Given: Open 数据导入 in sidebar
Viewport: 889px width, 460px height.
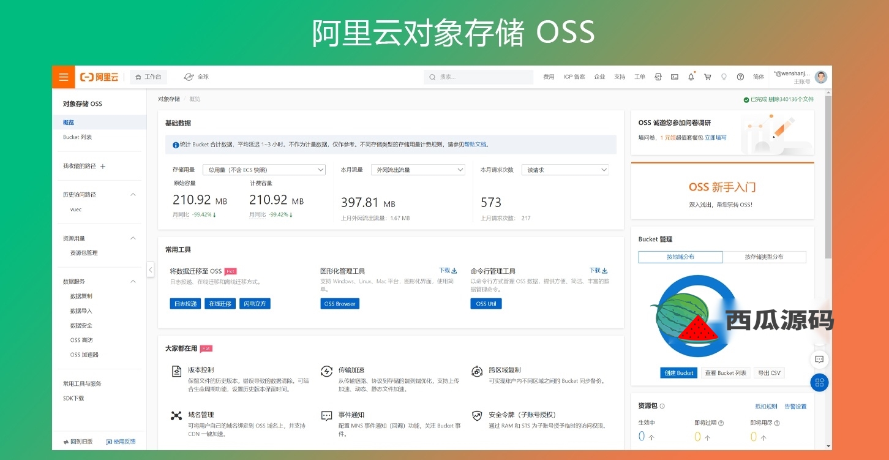Looking at the screenshot, I should tap(81, 311).
